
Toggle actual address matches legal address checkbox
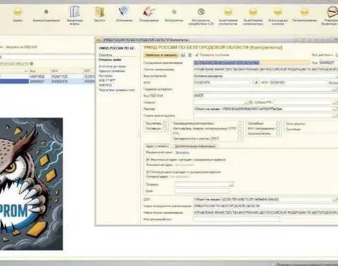pos(148,160)
